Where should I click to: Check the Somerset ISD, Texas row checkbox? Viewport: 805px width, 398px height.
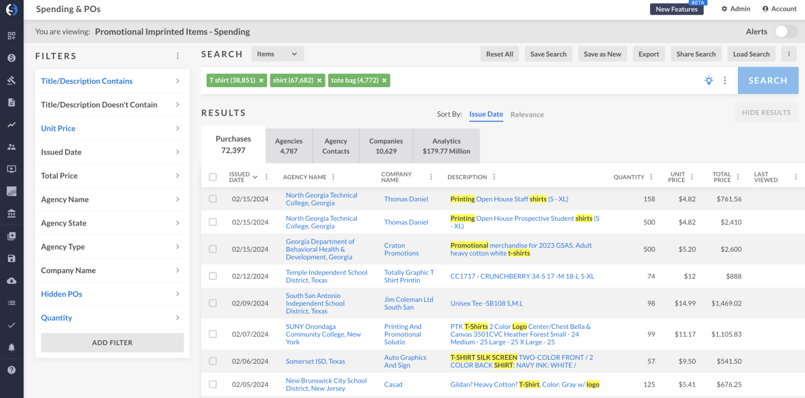click(213, 361)
